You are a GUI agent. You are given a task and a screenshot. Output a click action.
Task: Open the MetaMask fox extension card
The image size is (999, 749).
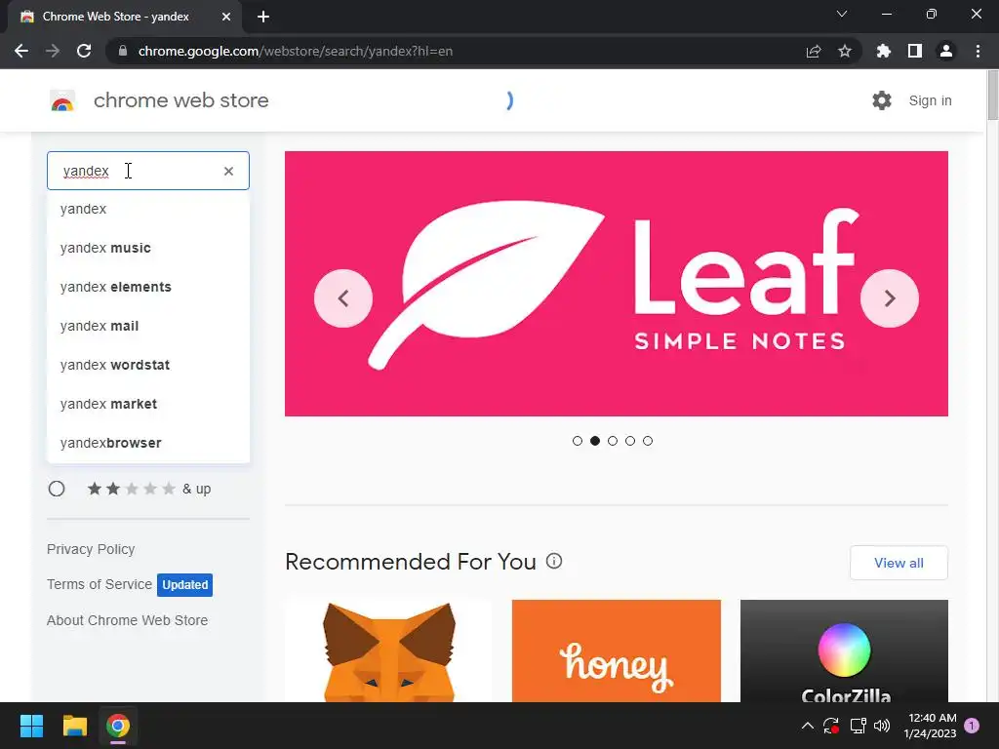click(x=388, y=650)
